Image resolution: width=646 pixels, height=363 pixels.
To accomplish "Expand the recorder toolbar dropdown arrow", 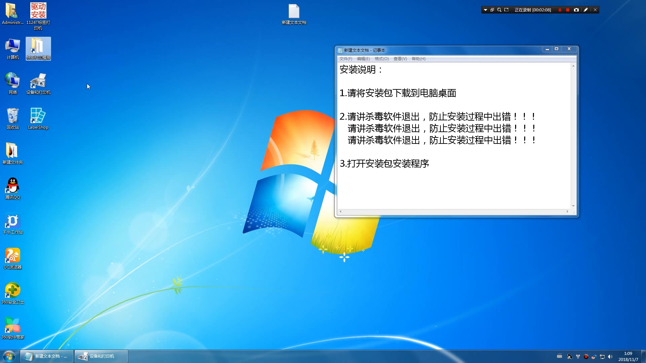I will (x=485, y=10).
